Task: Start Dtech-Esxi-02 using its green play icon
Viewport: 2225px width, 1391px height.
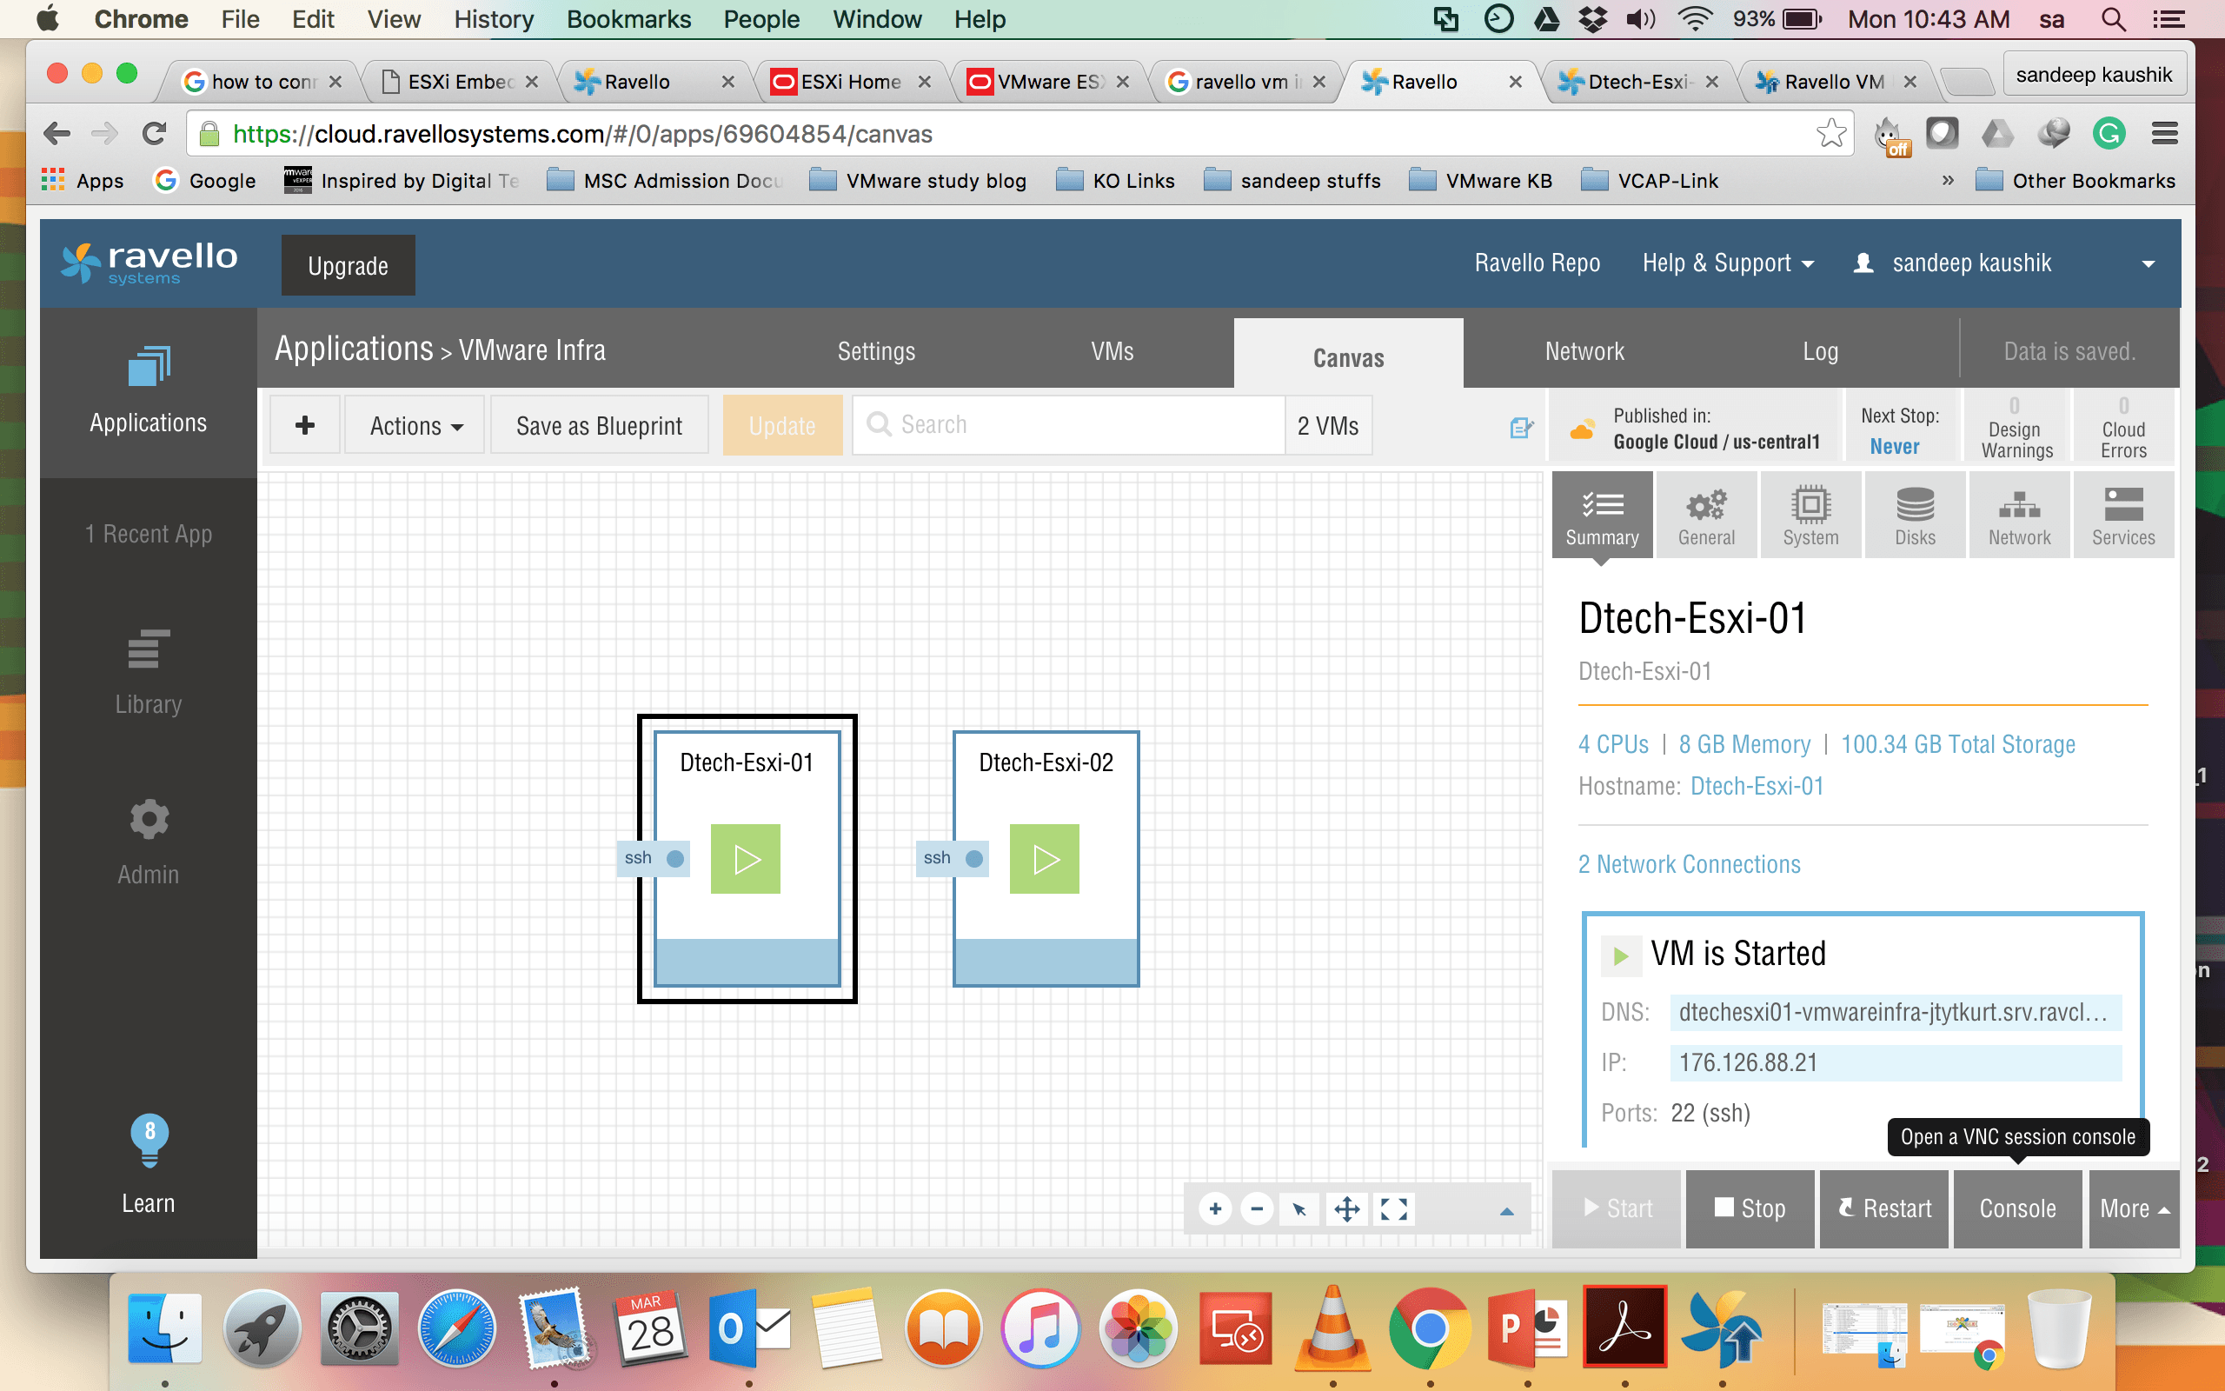Action: click(1046, 857)
